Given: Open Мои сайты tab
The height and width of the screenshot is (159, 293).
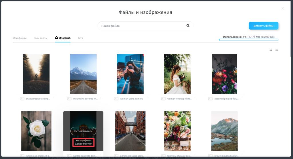Looking at the screenshot, I should (41, 38).
